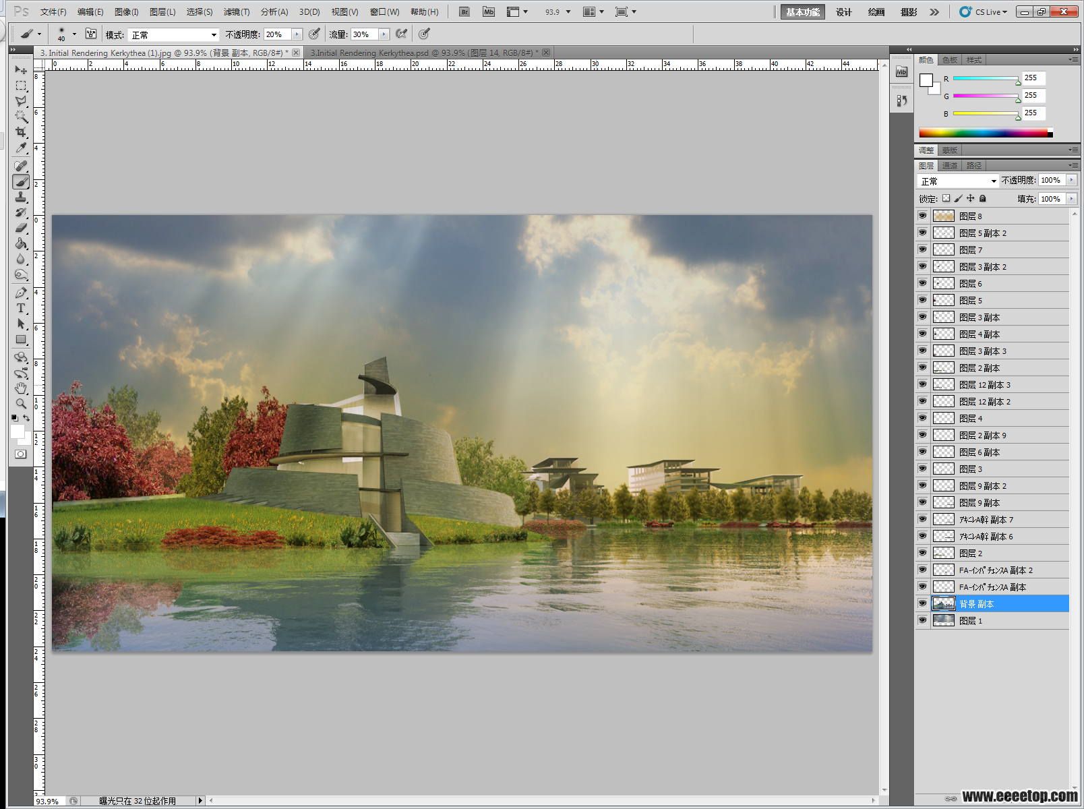Open layer blend mode 正常 dropdown
Screen dimensions: 1084x809
pyautogui.click(x=957, y=181)
